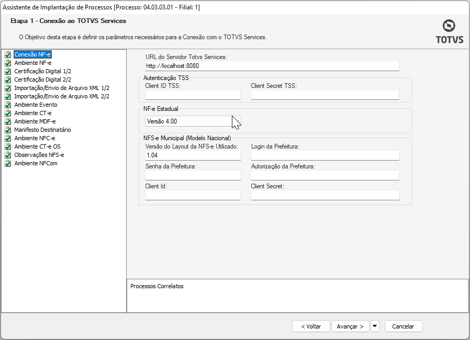
Task: Select the Conexão NF-e step
Action: (x=32, y=54)
